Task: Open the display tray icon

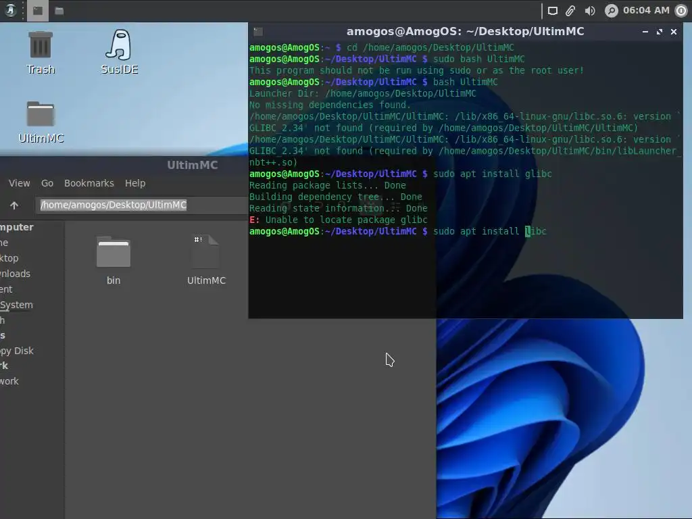Action: [x=553, y=11]
